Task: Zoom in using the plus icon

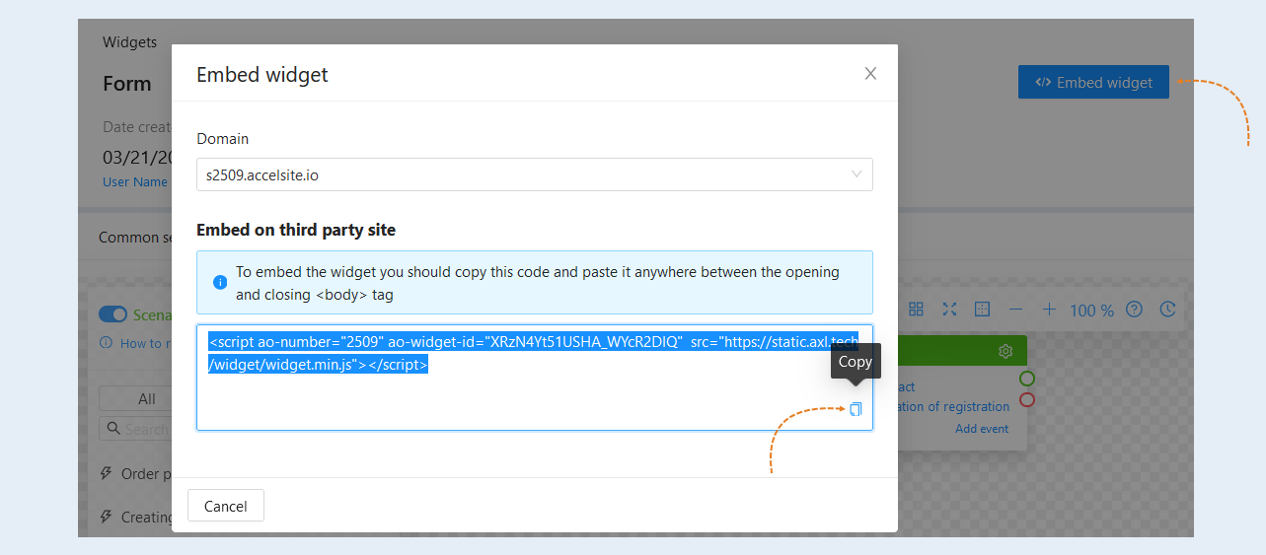Action: (1048, 310)
